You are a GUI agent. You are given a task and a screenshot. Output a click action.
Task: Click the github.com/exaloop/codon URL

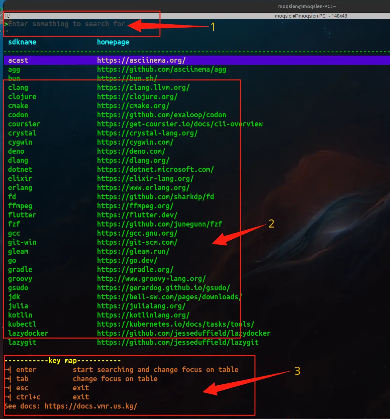coord(162,115)
